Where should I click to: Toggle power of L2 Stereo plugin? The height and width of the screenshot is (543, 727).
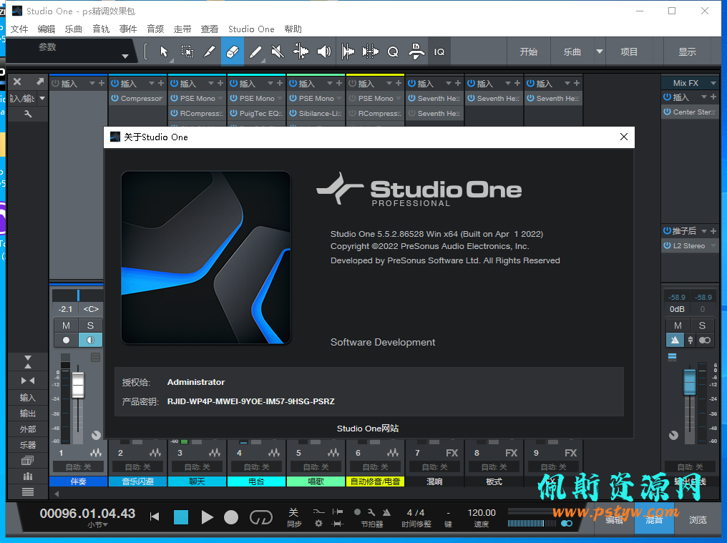pos(667,246)
